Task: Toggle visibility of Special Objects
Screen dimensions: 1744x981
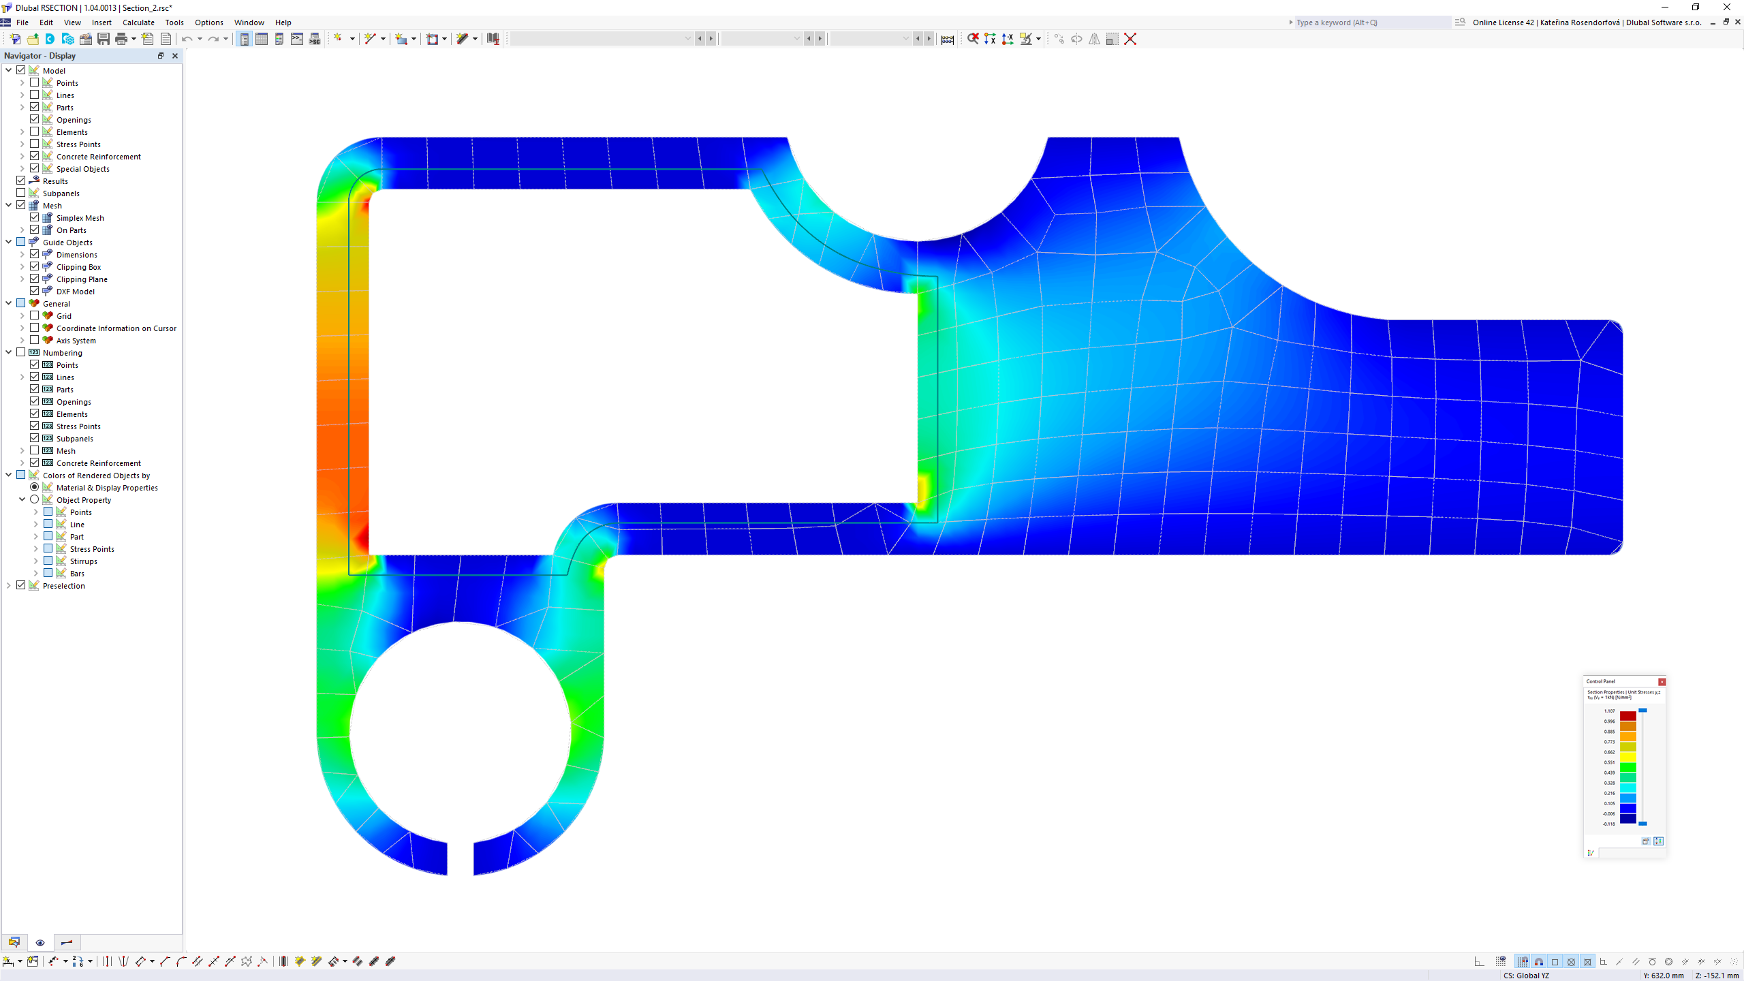Action: (x=33, y=168)
